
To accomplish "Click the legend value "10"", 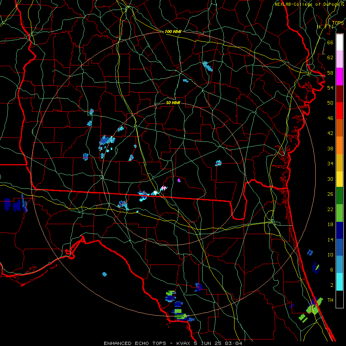I will (x=330, y=255).
